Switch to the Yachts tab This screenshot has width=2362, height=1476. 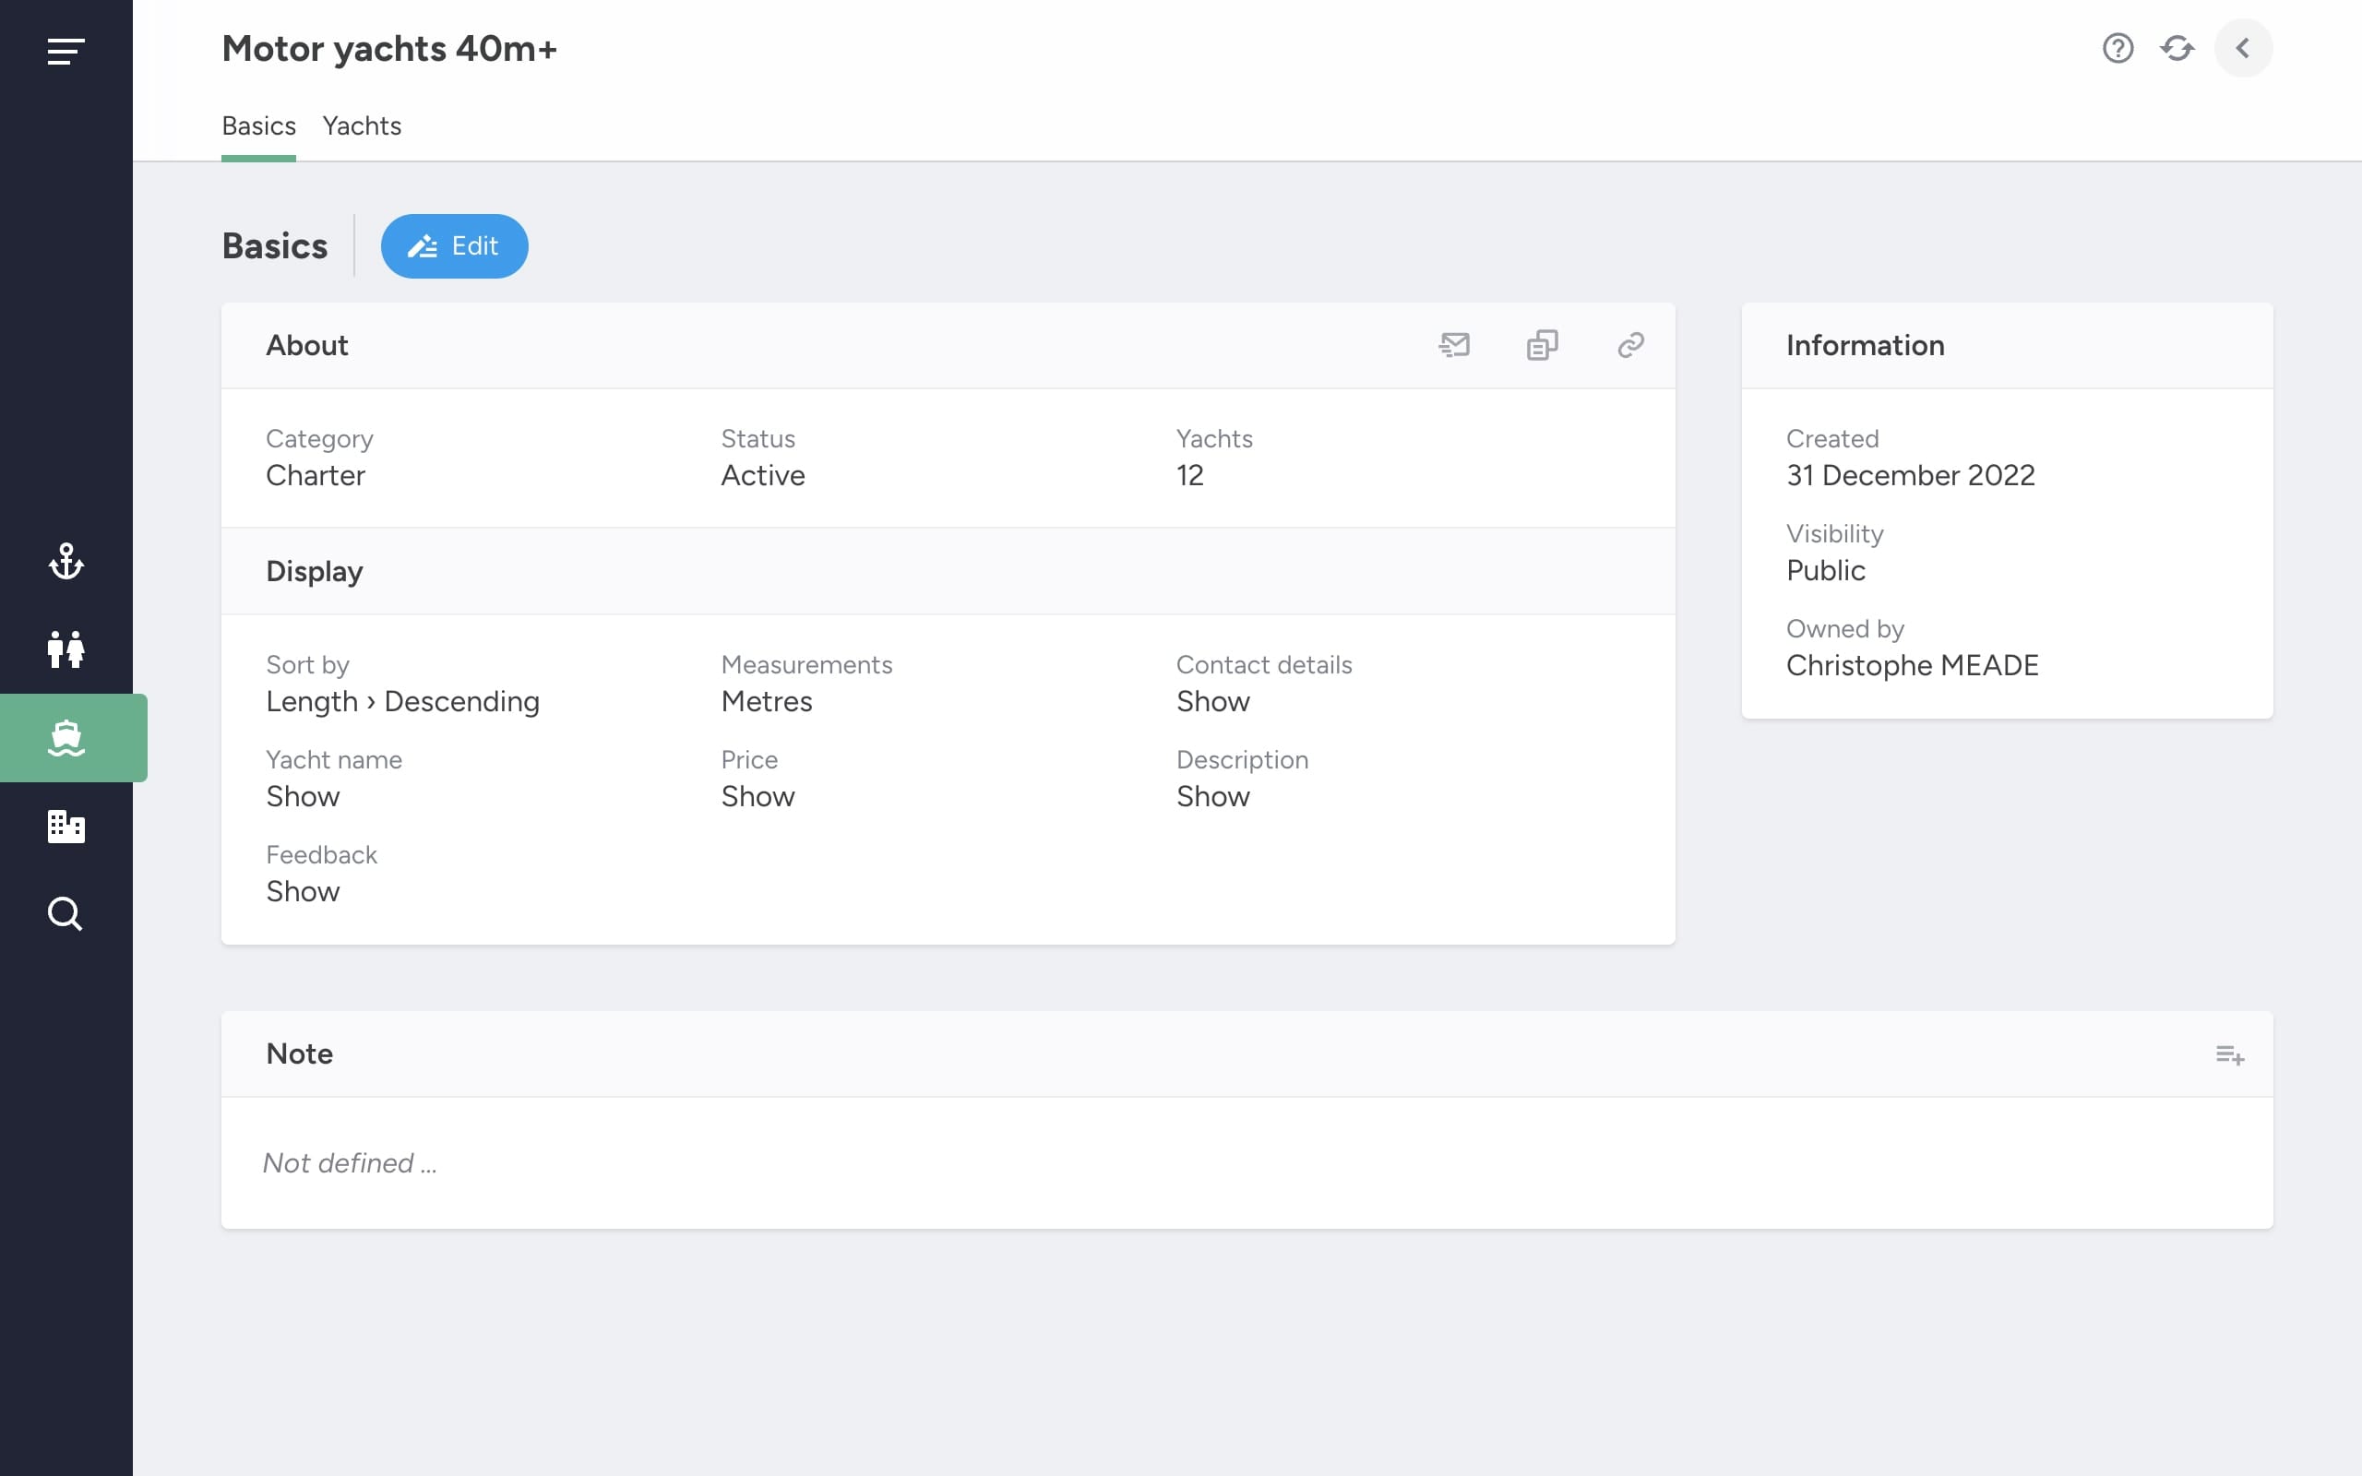(x=362, y=126)
